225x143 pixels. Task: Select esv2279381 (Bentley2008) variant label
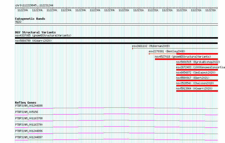[x=167, y=51]
